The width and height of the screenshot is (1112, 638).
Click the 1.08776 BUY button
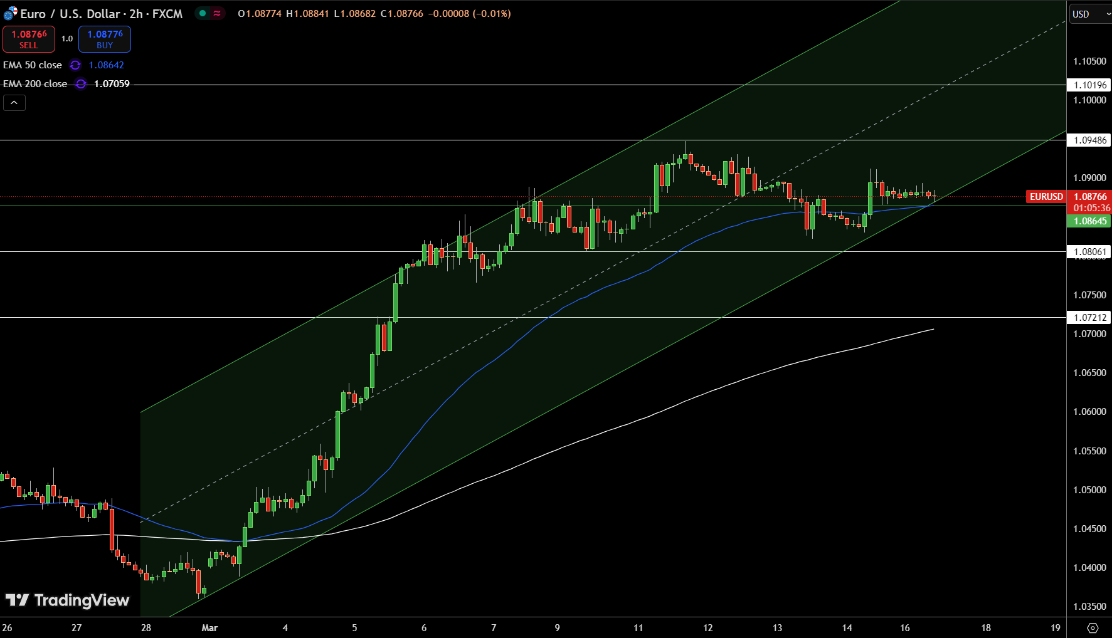coord(105,39)
